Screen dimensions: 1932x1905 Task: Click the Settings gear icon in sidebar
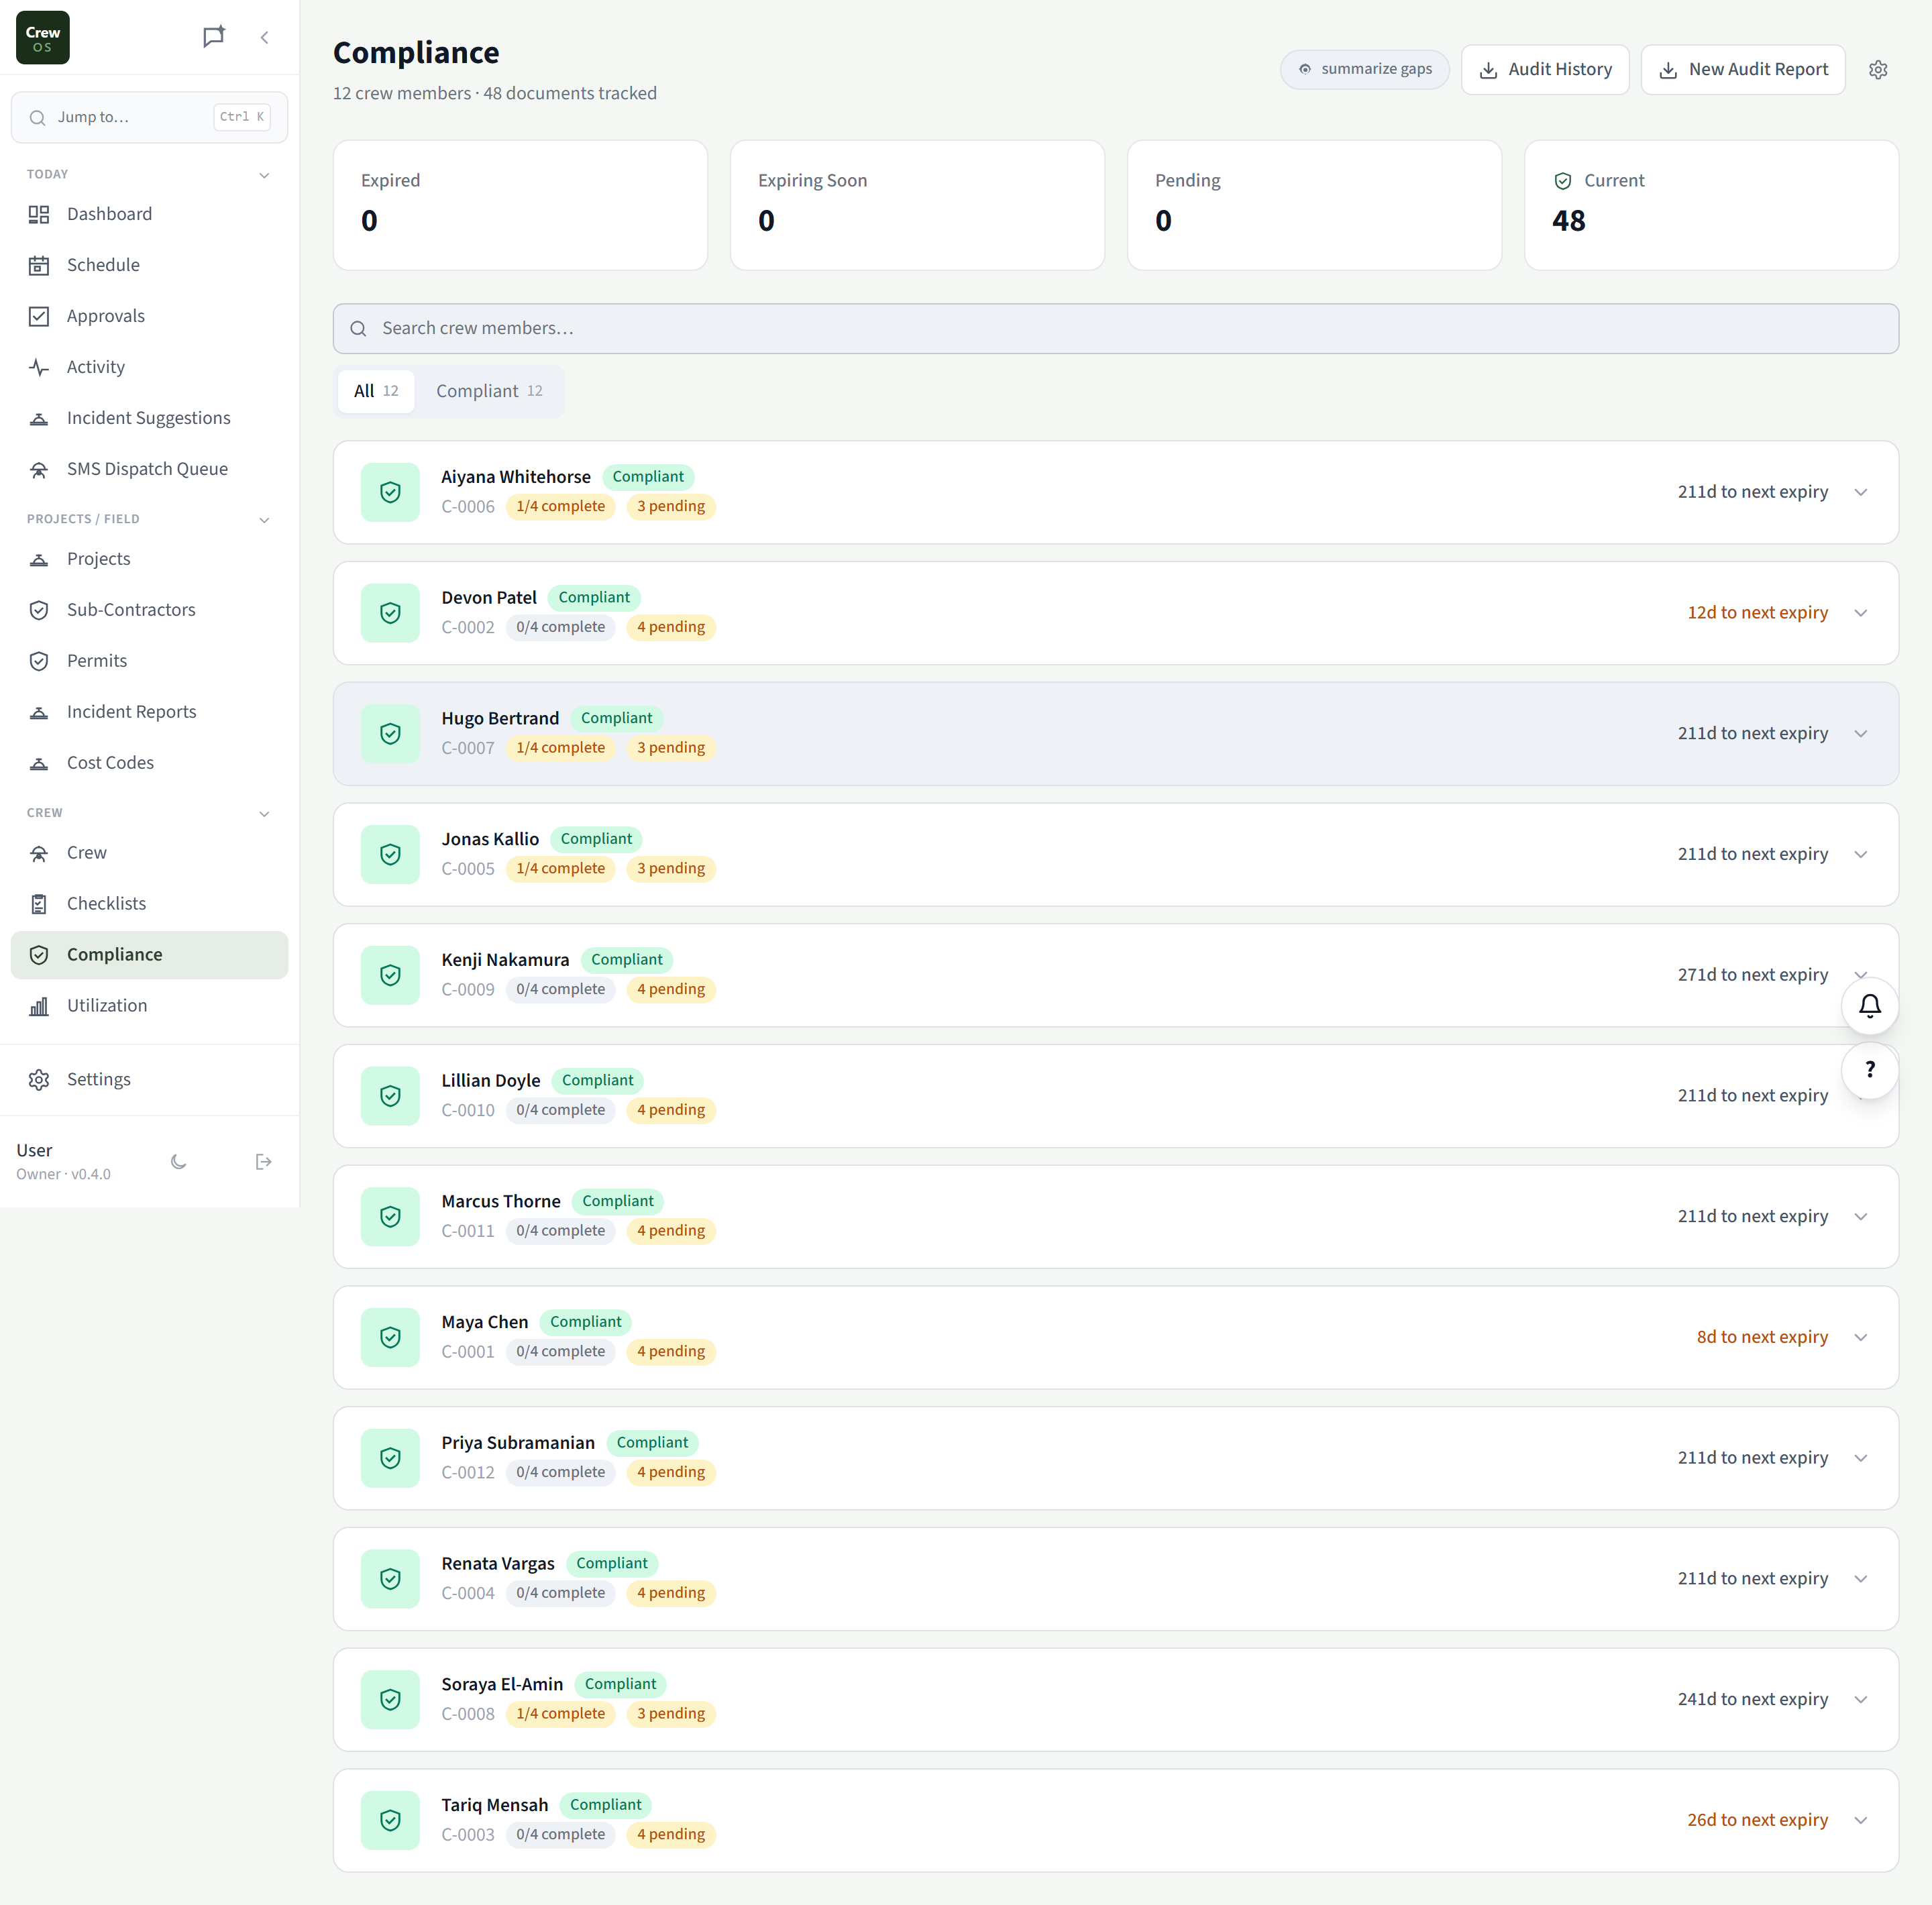[x=39, y=1080]
